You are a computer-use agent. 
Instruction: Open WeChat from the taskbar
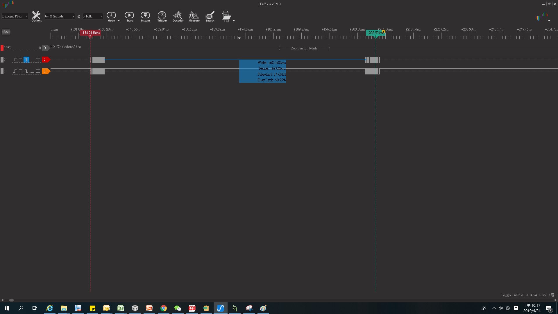click(x=178, y=308)
